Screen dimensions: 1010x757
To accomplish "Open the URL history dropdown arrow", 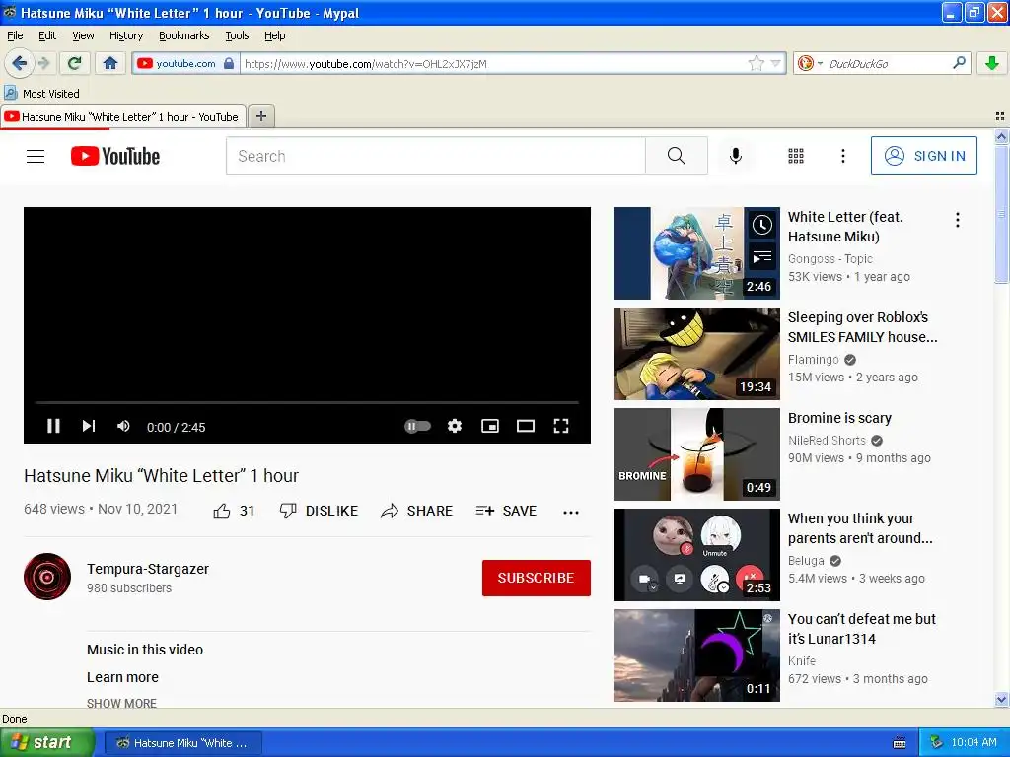I will click(775, 63).
